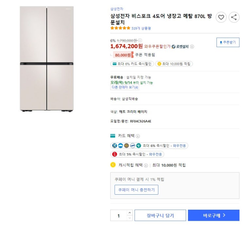This screenshot has width=243, height=225.
Task: Click the five-star rating icons
Action: pyautogui.click(x=120, y=28)
